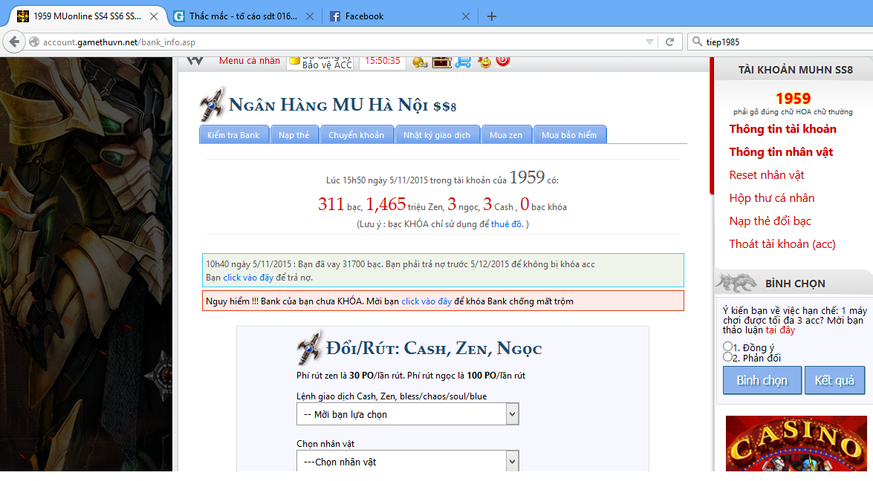Click the gold coins icon in top menu

[x=420, y=62]
